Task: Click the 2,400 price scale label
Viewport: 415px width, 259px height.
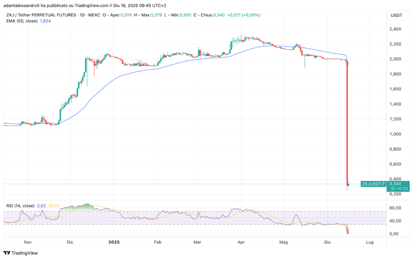Action: coord(395,29)
